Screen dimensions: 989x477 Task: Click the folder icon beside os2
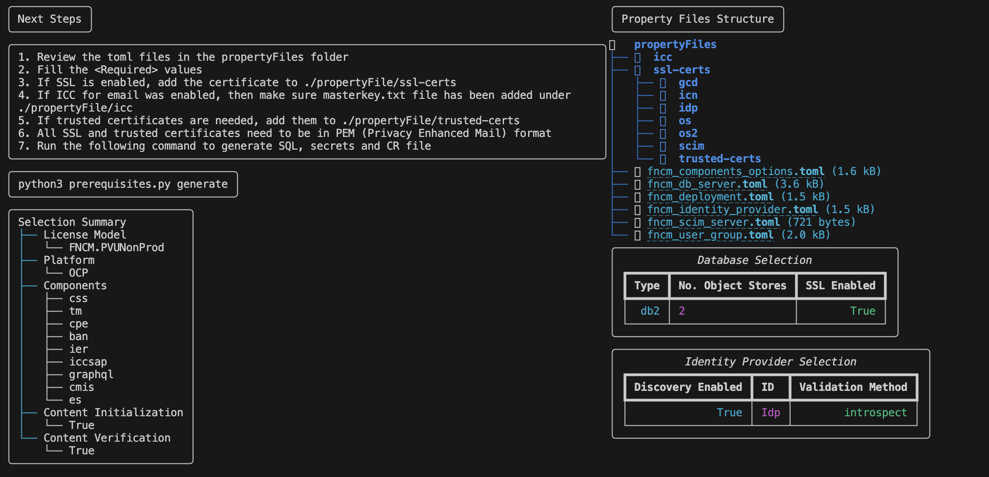pyautogui.click(x=663, y=134)
